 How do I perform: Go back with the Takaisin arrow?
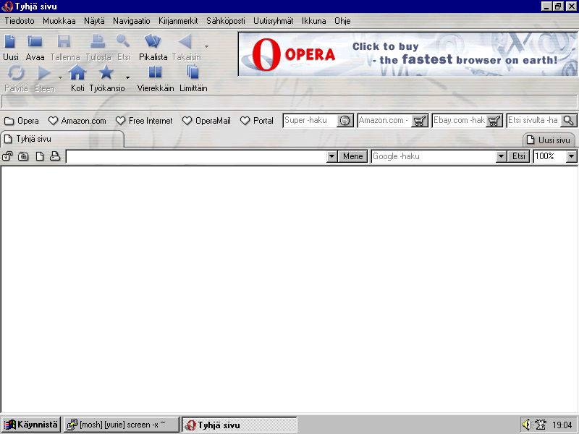point(185,41)
